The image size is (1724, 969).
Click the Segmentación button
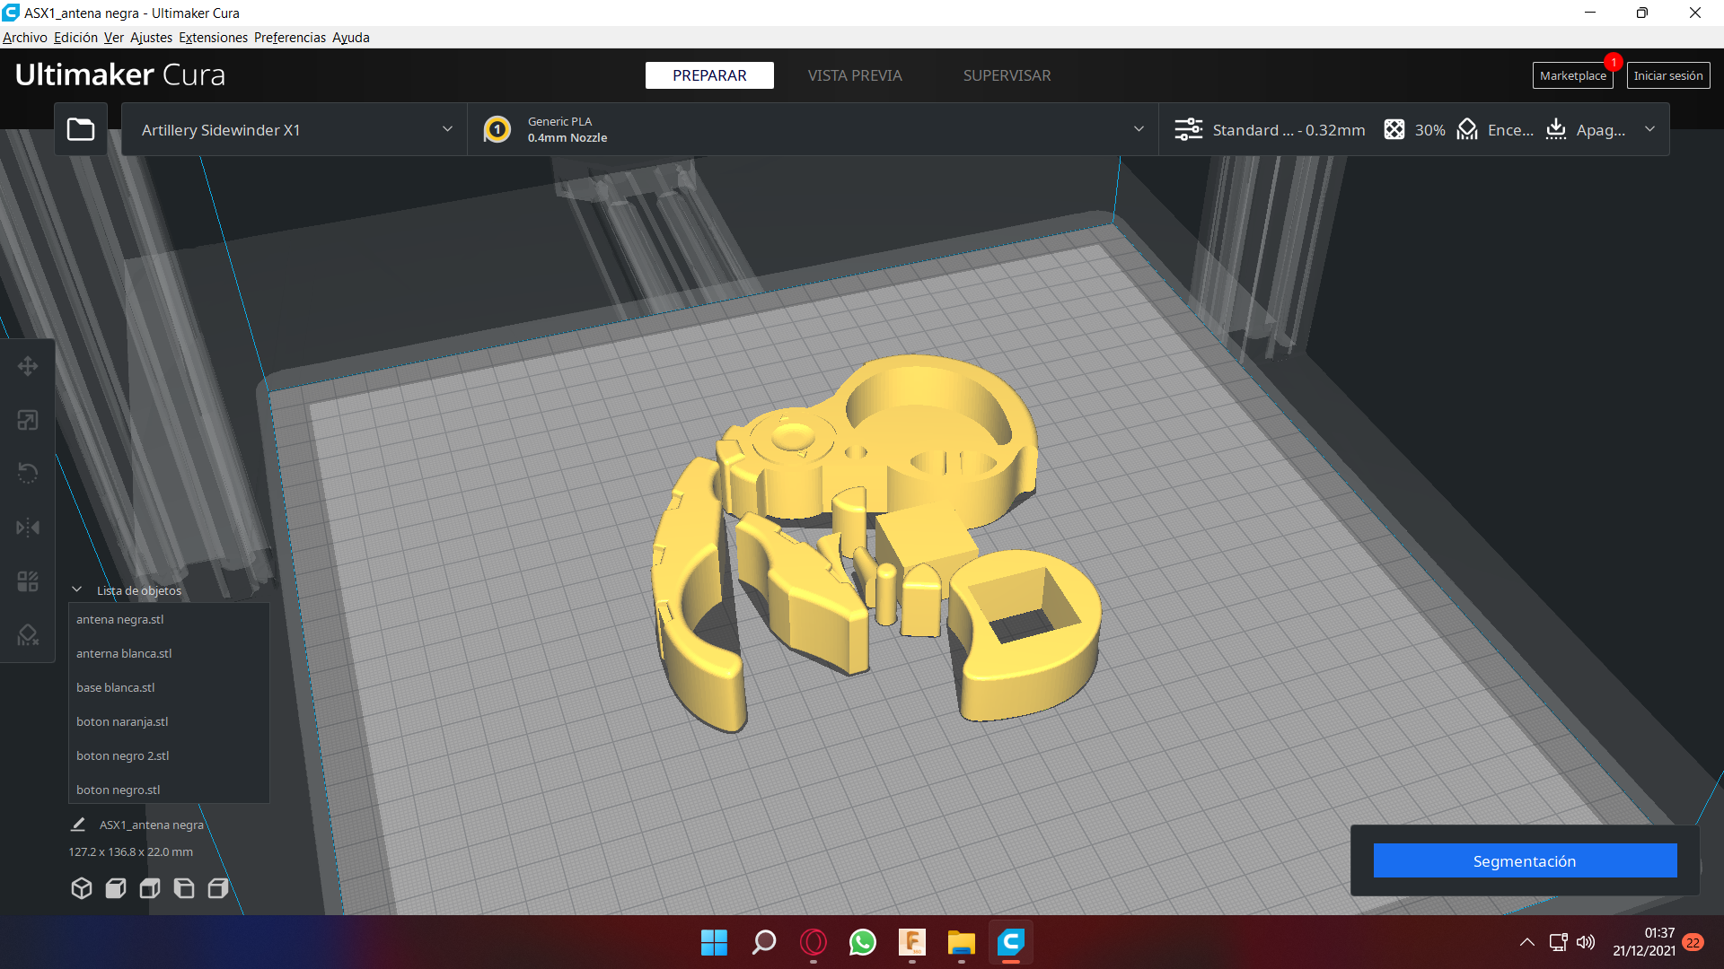1525,861
